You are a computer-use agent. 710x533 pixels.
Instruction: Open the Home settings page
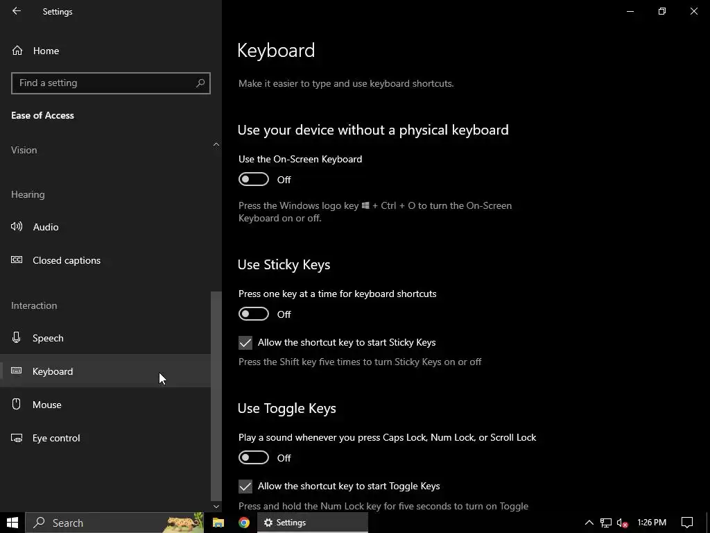[x=46, y=51]
